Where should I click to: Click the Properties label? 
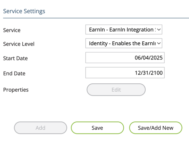(16, 90)
